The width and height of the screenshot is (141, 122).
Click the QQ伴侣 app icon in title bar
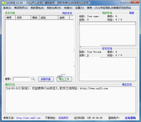pos(3,3)
